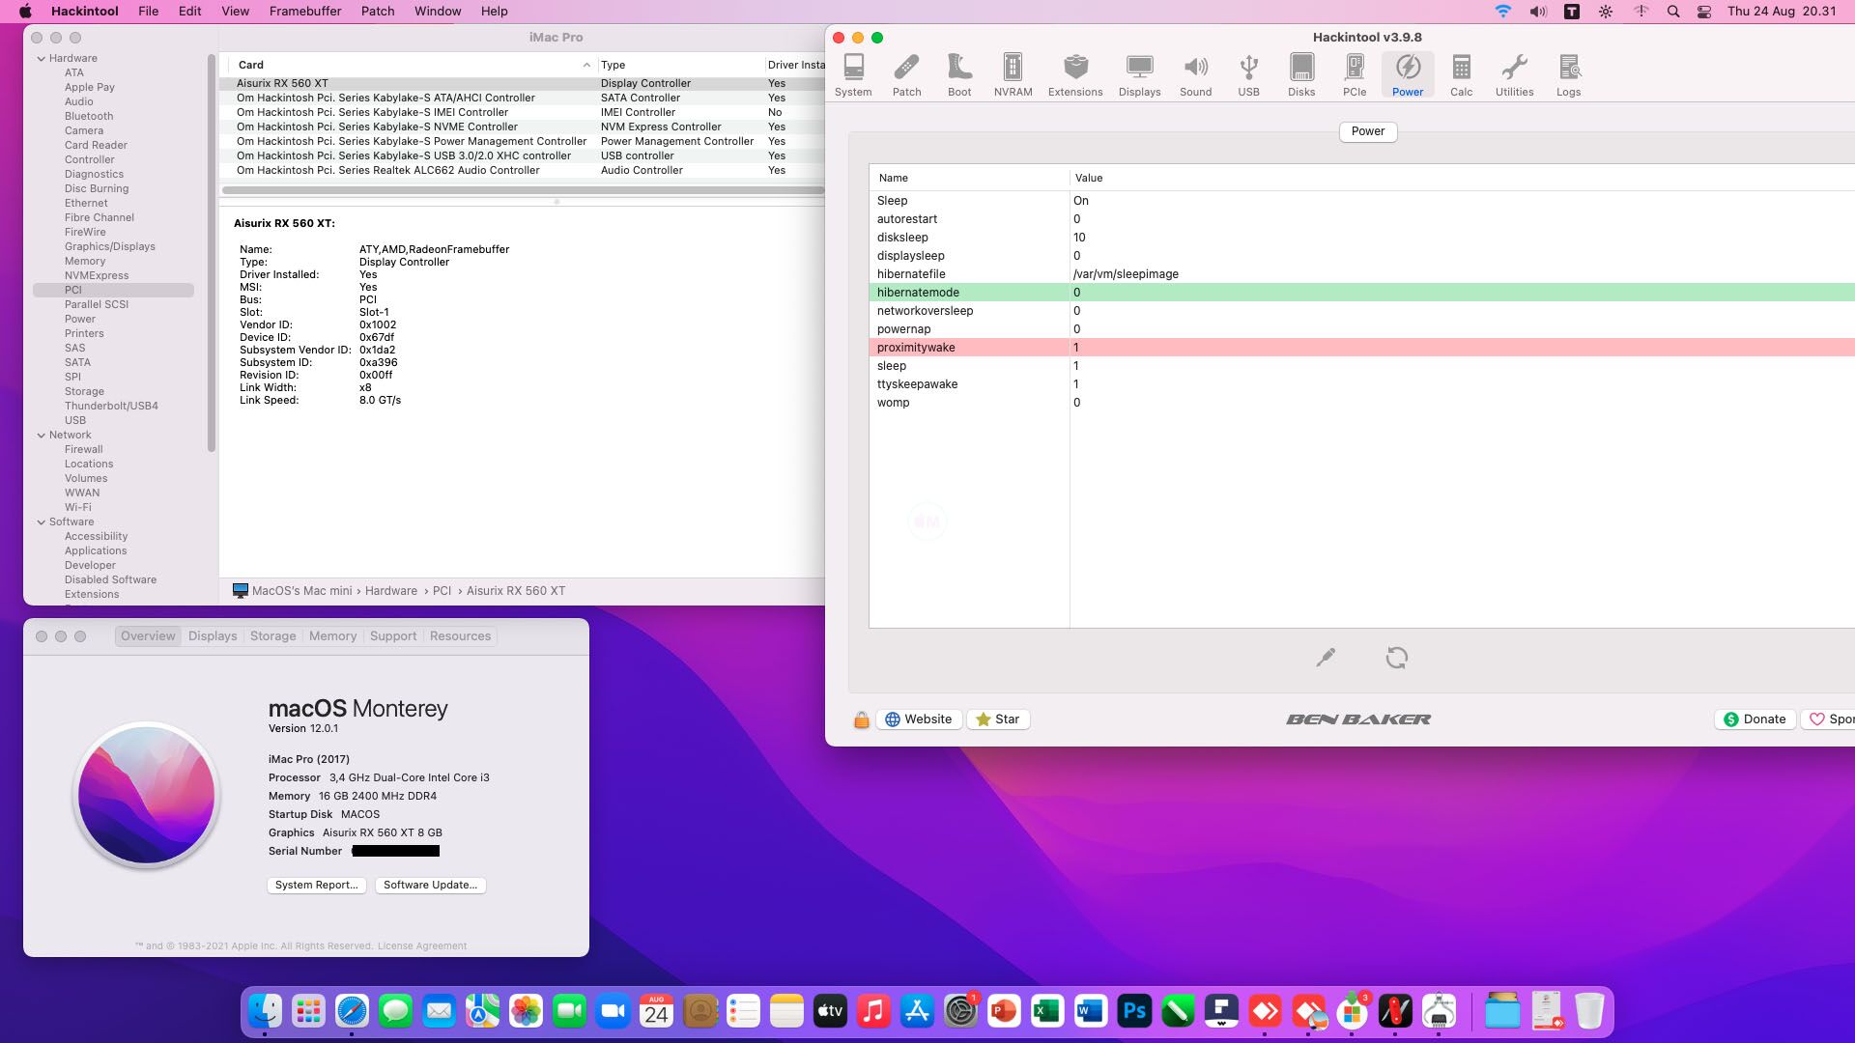
Task: Open Apple TV from the Dock
Action: [x=830, y=1011]
